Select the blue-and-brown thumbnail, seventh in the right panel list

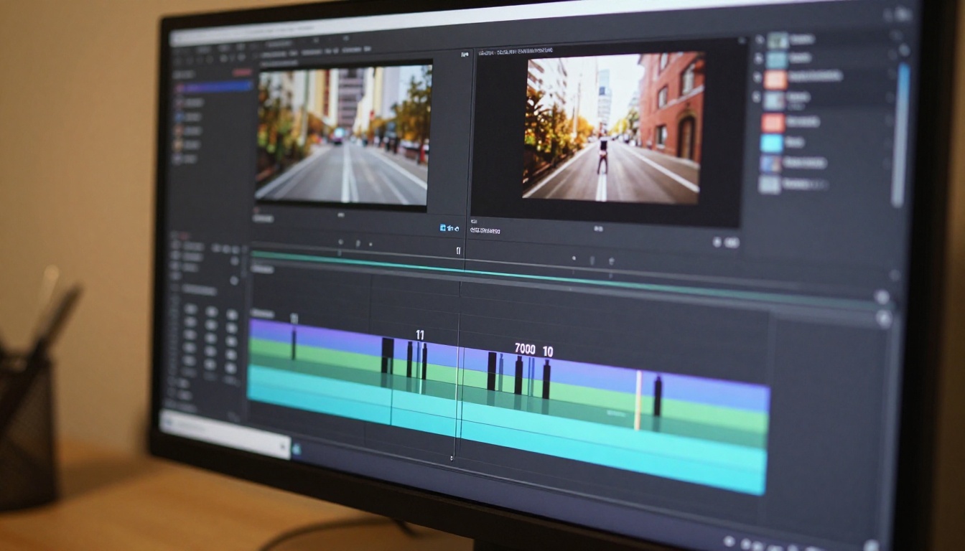771,164
